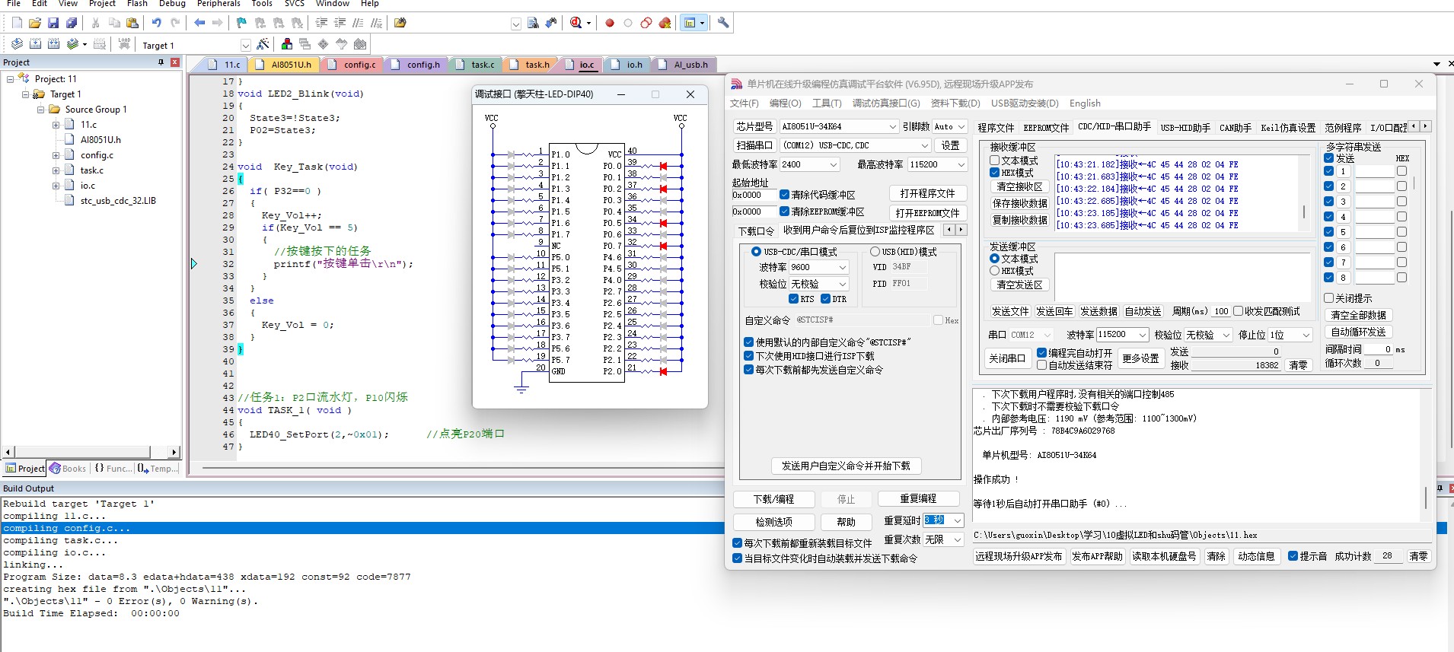Open Configuration wrench icon

(723, 23)
